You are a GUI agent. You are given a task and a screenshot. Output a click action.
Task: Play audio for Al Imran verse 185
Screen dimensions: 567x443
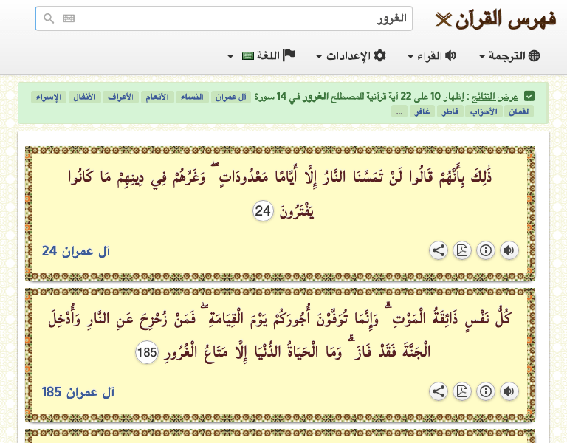coord(509,391)
